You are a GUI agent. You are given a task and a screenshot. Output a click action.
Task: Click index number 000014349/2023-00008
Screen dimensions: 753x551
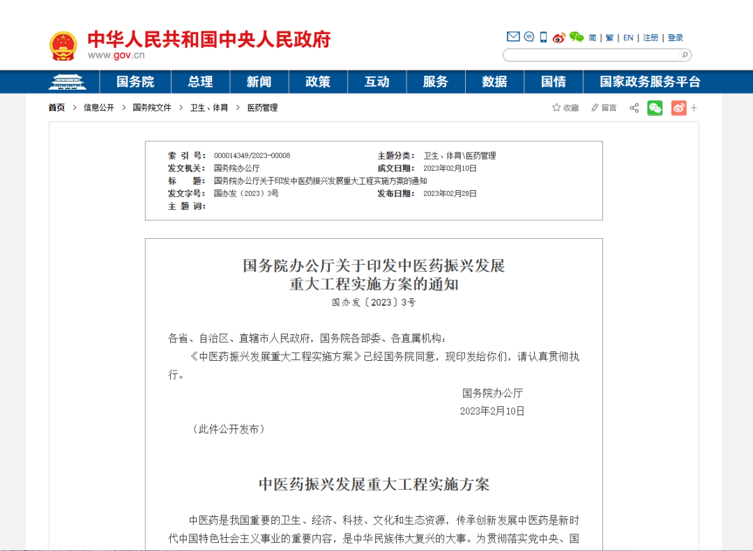pyautogui.click(x=252, y=155)
